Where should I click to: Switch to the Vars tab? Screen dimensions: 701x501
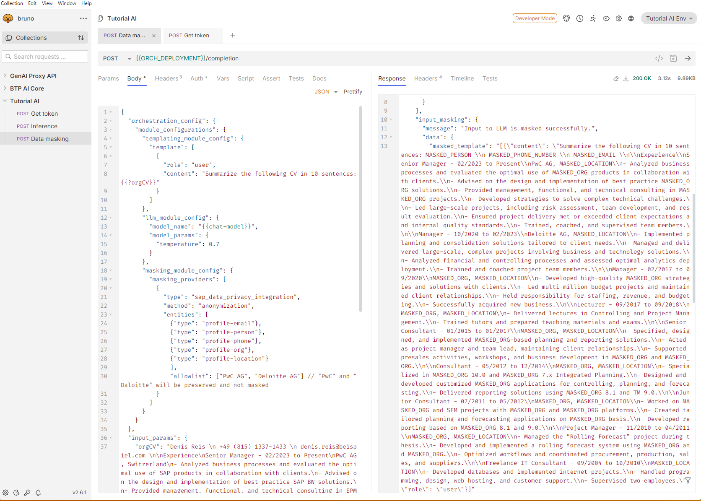223,78
